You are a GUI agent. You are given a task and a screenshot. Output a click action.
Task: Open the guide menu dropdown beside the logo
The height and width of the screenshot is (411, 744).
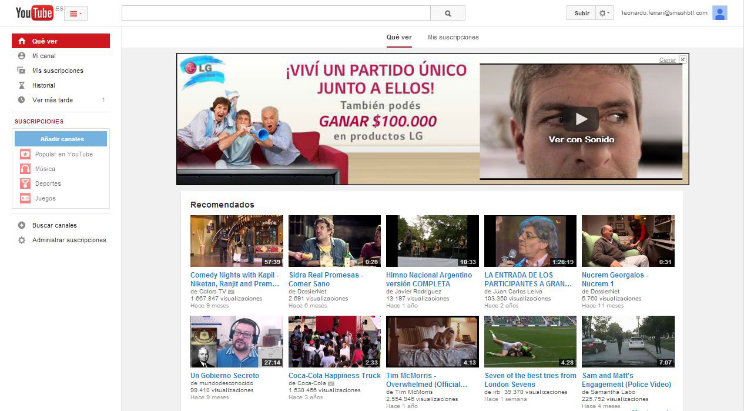coord(76,14)
